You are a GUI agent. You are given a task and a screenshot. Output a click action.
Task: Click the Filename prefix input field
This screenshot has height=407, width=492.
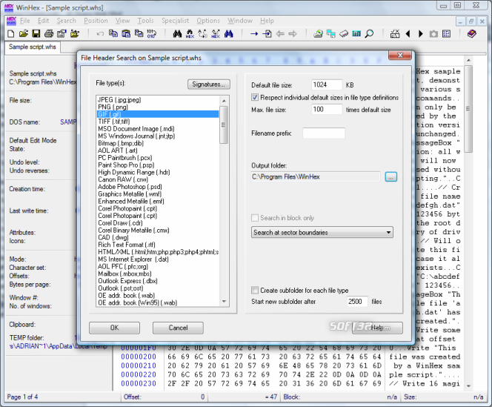coord(324,133)
